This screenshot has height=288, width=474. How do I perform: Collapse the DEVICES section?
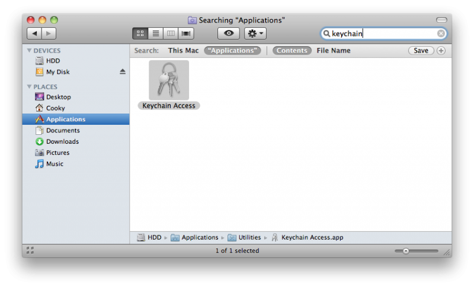point(29,50)
